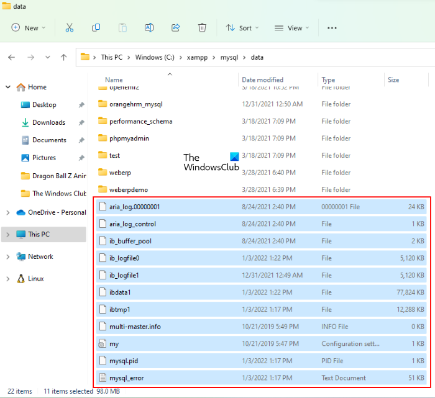Click the Share icon in toolbar
The height and width of the screenshot is (398, 435).
[176, 28]
